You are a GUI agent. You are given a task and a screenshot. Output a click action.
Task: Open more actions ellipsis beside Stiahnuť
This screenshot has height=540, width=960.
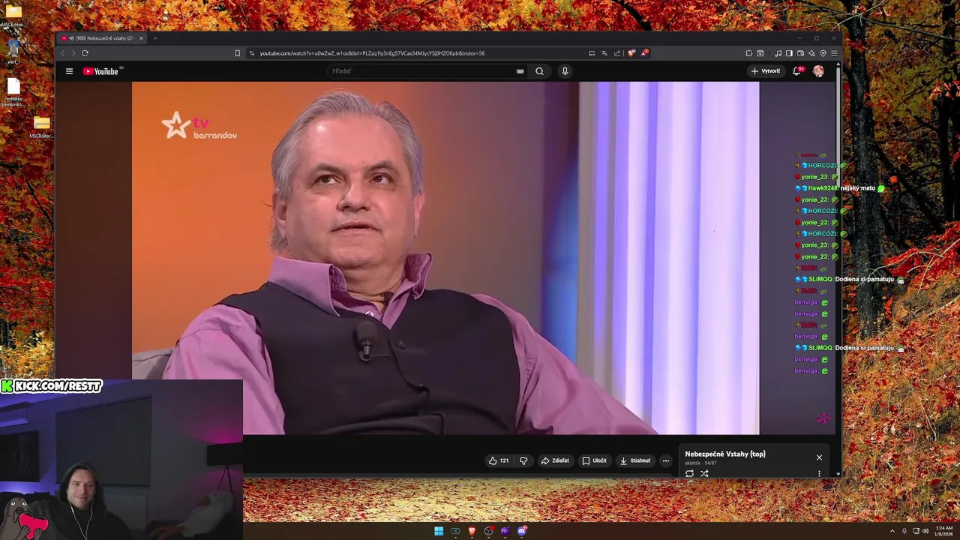tap(665, 460)
